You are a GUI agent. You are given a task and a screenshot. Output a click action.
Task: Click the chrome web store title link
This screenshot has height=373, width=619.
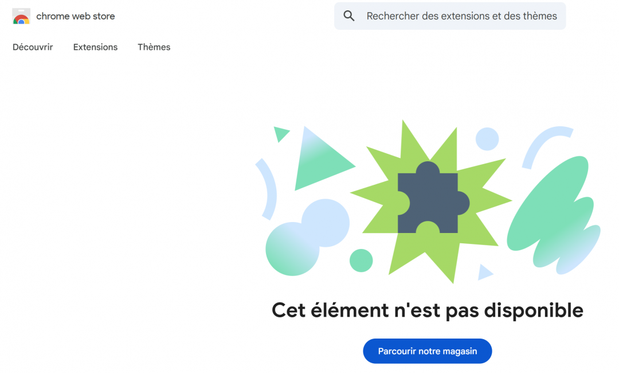click(x=76, y=16)
